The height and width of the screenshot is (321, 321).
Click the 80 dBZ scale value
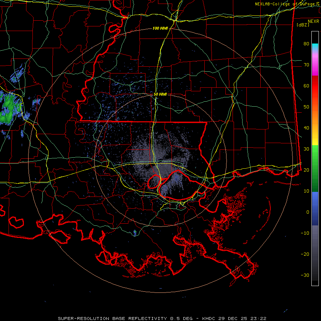pyautogui.click(x=306, y=44)
